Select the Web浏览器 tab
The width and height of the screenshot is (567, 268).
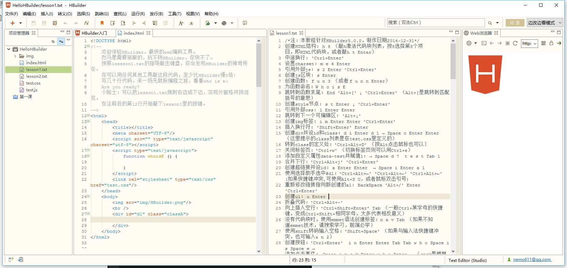click(481, 33)
